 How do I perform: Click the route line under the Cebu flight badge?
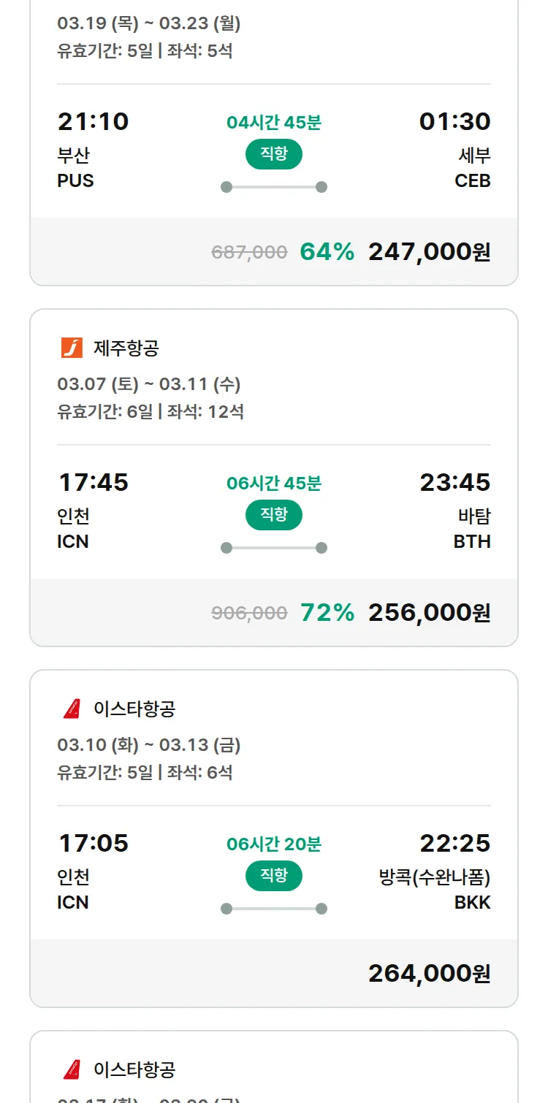[x=274, y=187]
